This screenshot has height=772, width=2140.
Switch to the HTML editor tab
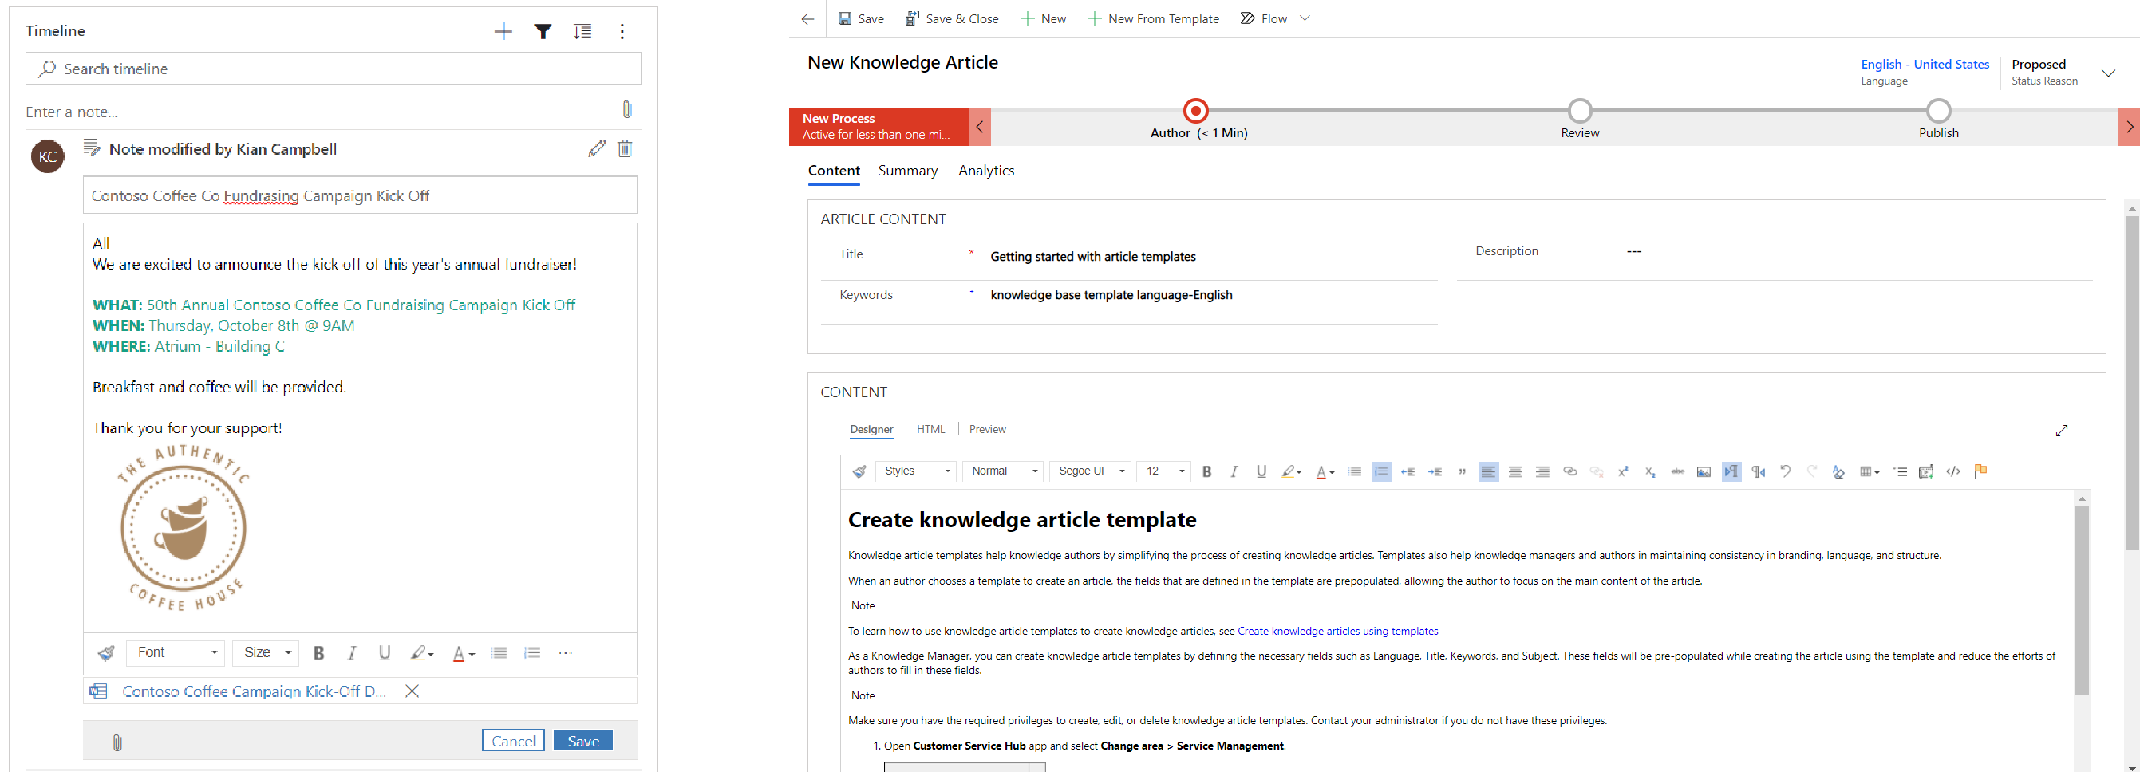tap(930, 429)
